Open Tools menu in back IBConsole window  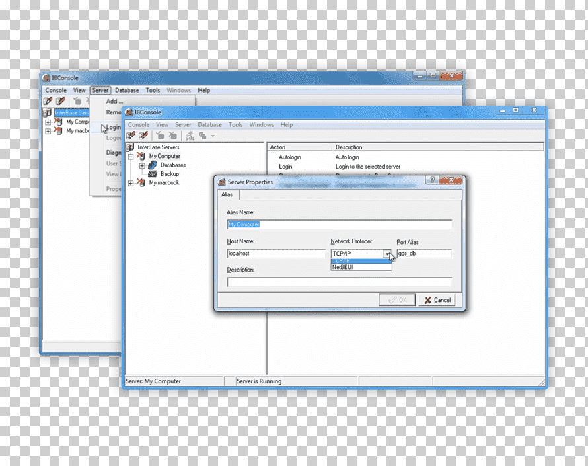153,90
